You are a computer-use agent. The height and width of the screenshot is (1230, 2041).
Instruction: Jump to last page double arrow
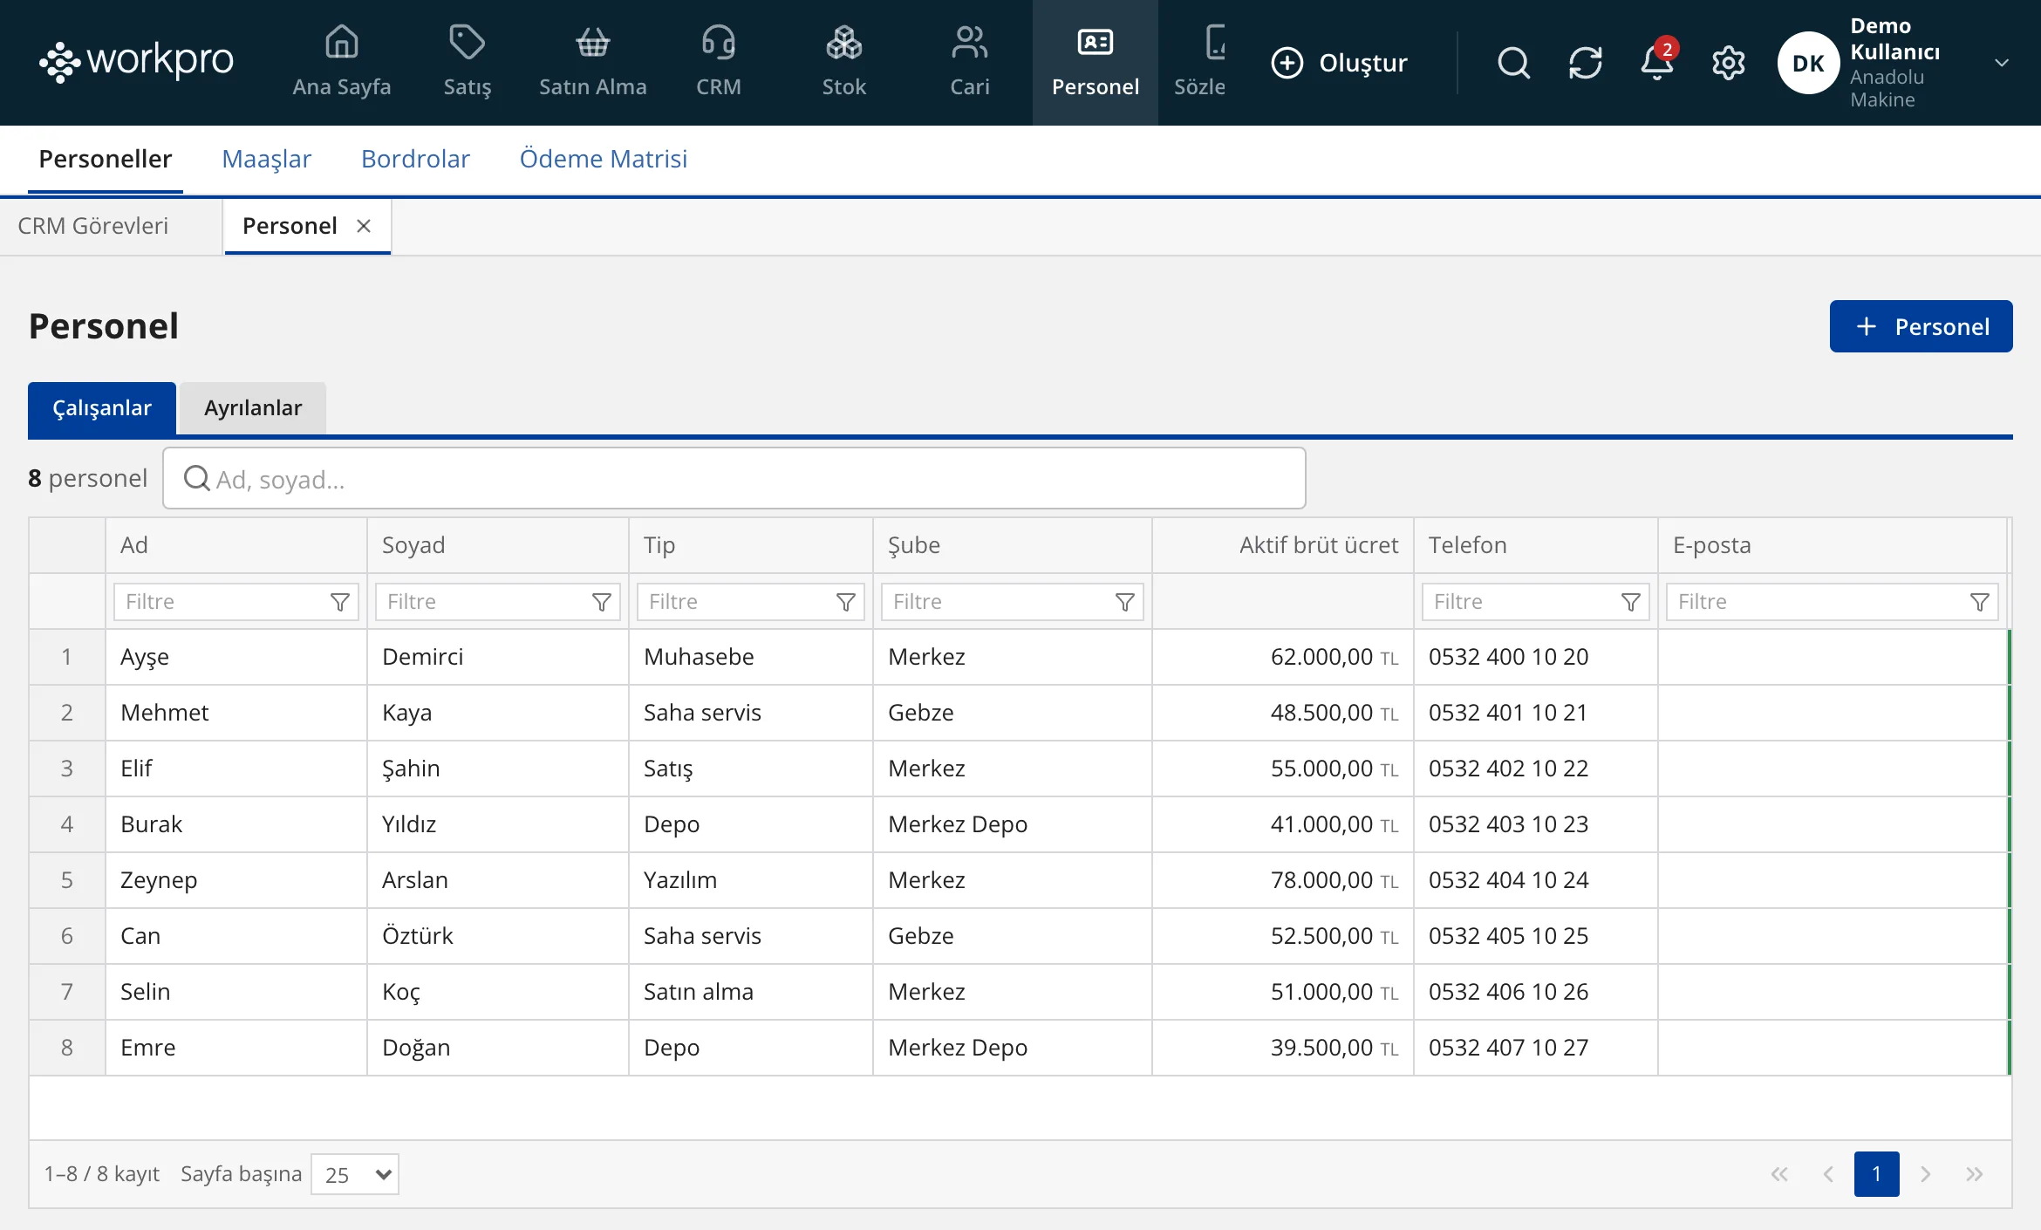point(1974,1174)
